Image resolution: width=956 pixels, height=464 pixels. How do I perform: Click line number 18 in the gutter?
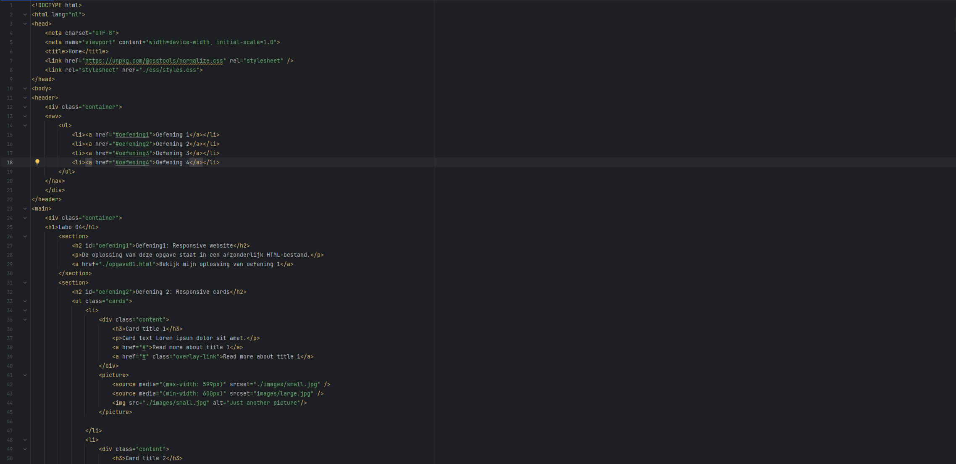pyautogui.click(x=10, y=163)
